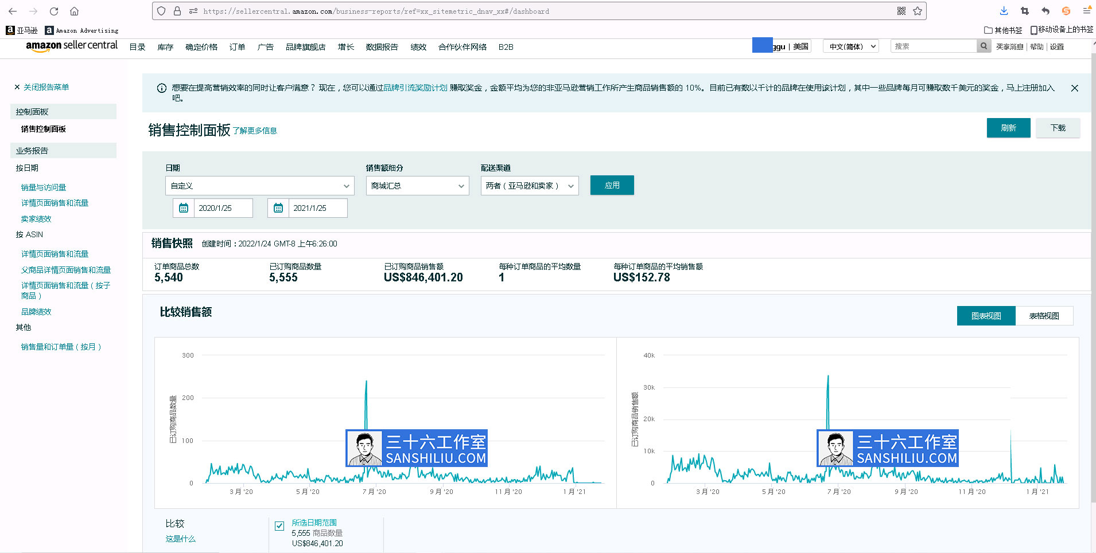Click the 买家消息 link
The image size is (1096, 553).
pos(1009,47)
